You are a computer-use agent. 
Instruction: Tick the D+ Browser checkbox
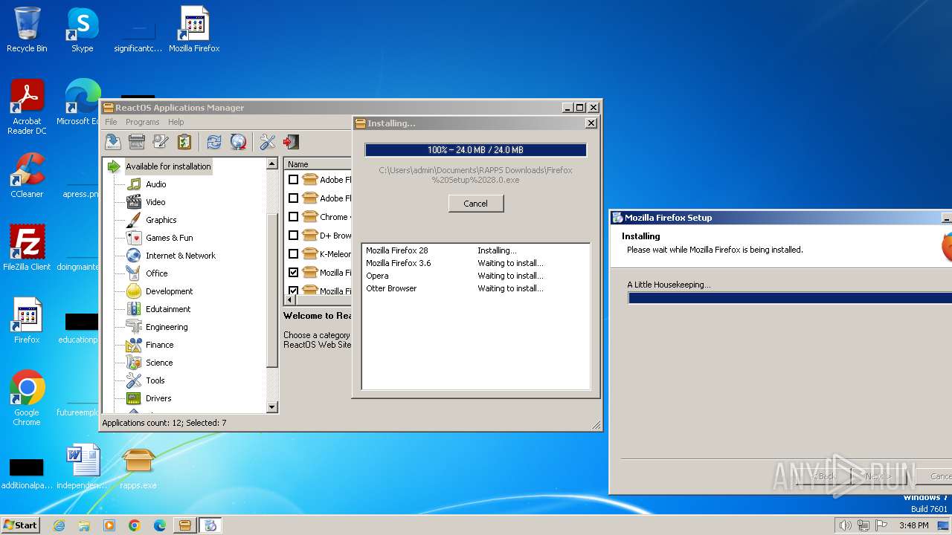293,236
